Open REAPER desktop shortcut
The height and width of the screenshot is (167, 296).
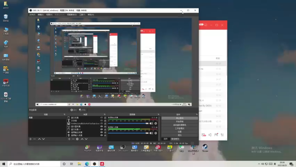87,148
